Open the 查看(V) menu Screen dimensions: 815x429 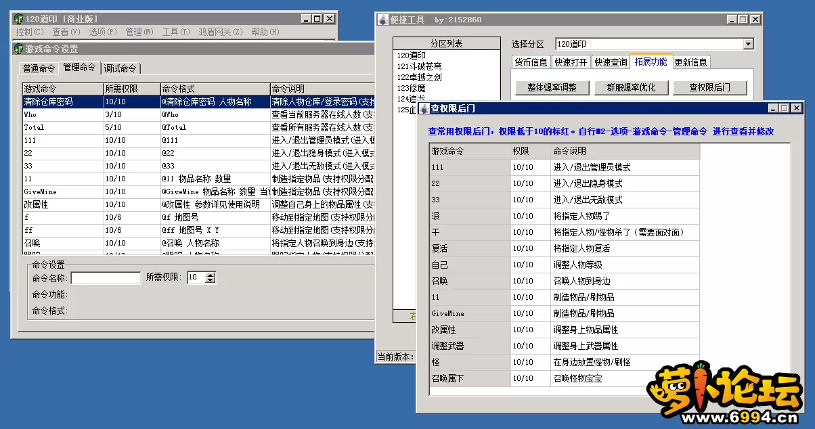66,32
